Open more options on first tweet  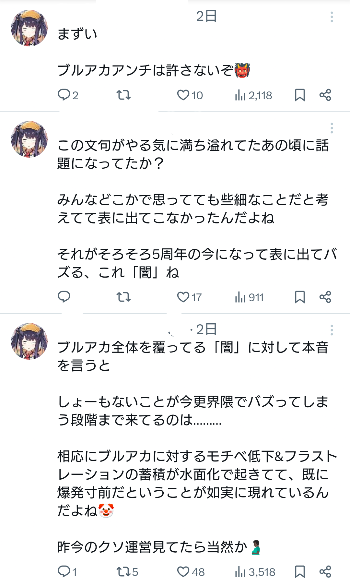click(332, 17)
